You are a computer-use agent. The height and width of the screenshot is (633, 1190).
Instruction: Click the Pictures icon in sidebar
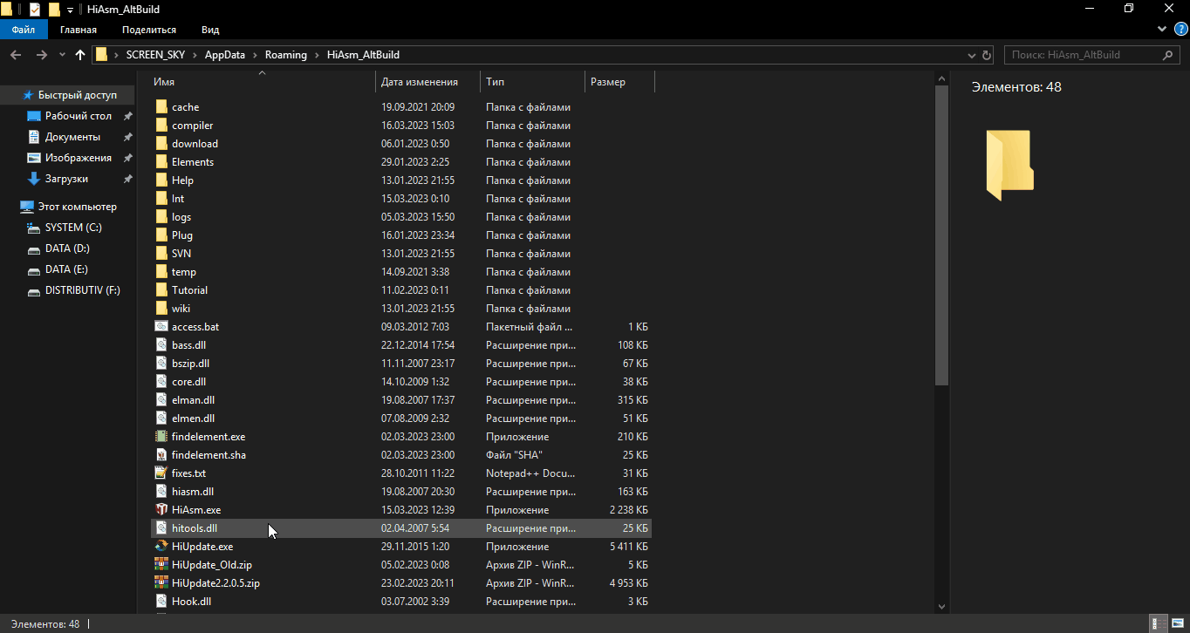[34, 158]
